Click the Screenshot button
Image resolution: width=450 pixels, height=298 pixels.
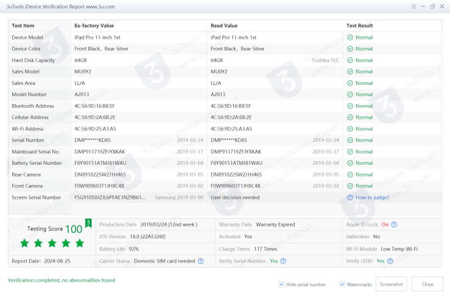[391, 285]
